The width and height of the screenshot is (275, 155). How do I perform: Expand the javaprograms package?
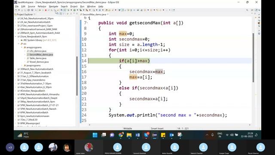22,65
